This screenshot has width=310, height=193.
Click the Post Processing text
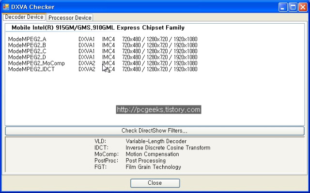pyautogui.click(x=146, y=161)
